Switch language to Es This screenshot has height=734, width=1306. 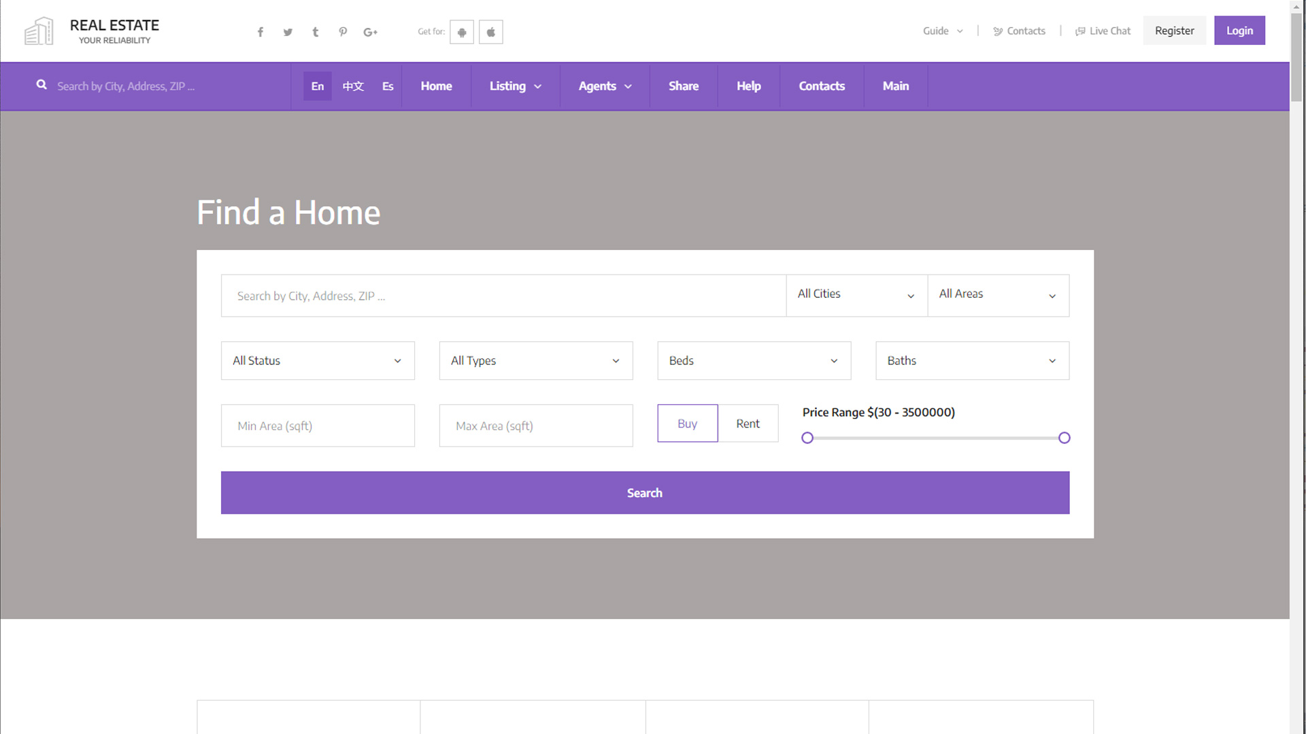click(388, 86)
